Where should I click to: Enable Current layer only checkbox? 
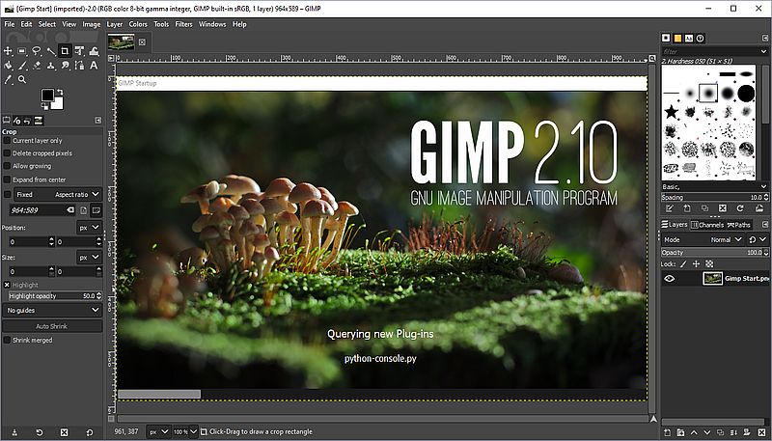click(x=7, y=140)
